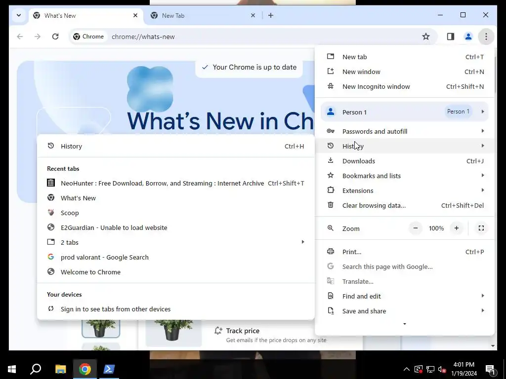Select the highlighted plant thumbnail
The width and height of the screenshot is (506, 379).
click(x=101, y=328)
